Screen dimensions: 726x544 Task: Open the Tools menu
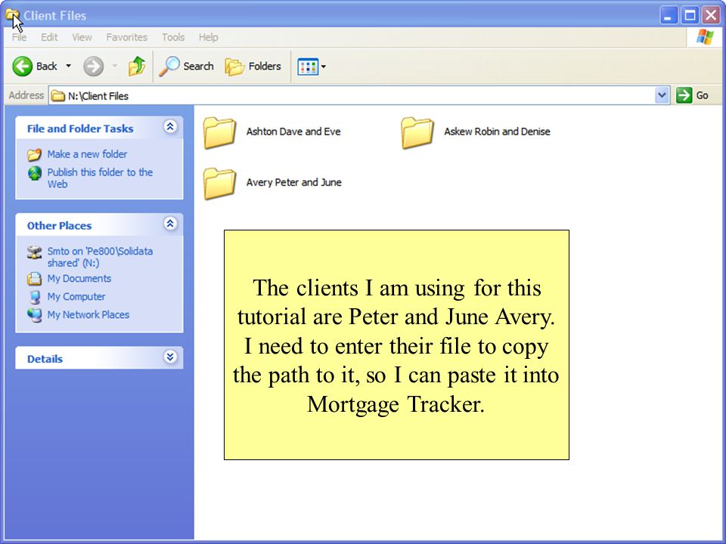[173, 37]
